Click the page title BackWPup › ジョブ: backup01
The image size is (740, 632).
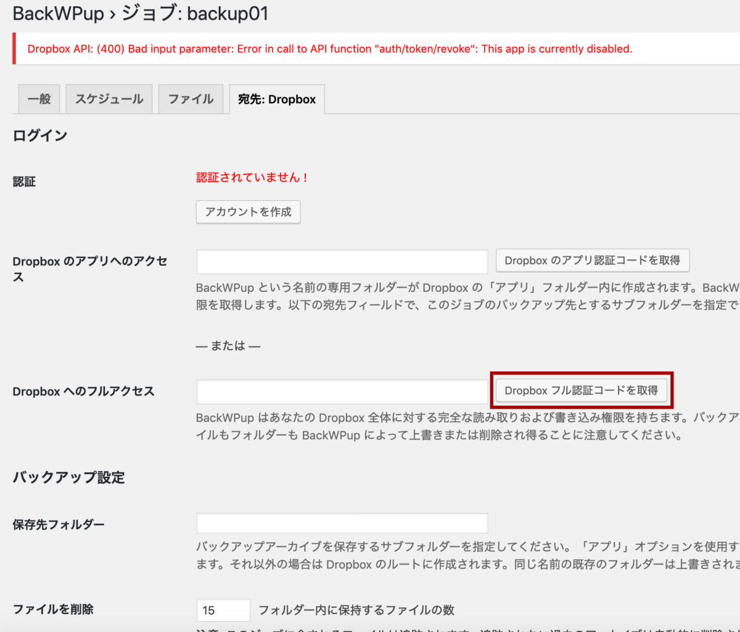point(141,13)
